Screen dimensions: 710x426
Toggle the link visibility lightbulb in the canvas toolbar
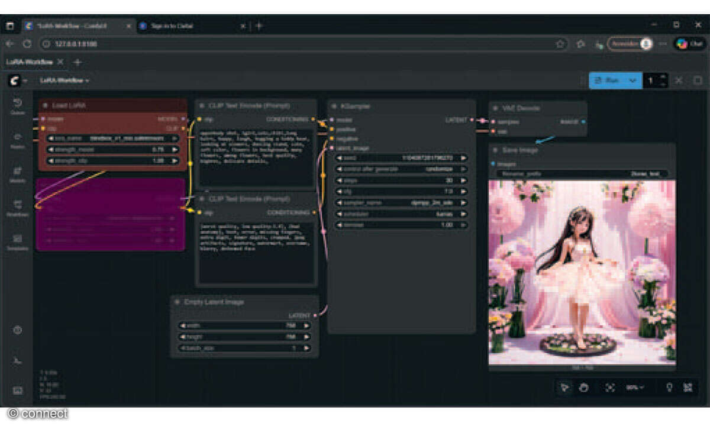pyautogui.click(x=670, y=386)
